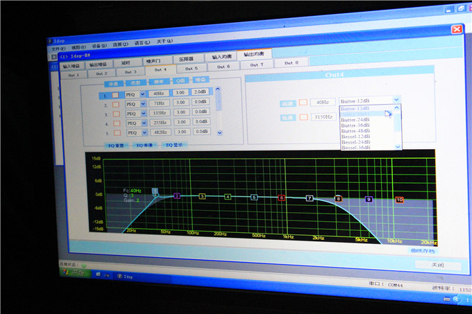The height and width of the screenshot is (314, 472).
Task: Toggle bypass checkbox for EQ band 3
Action: tap(116, 114)
